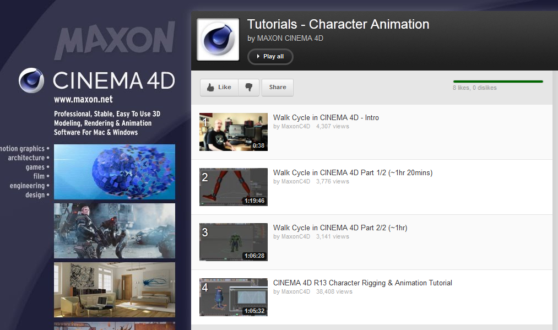
Task: Open Walk Cycle in CINEMA 4D - Intro
Action: [x=326, y=117]
